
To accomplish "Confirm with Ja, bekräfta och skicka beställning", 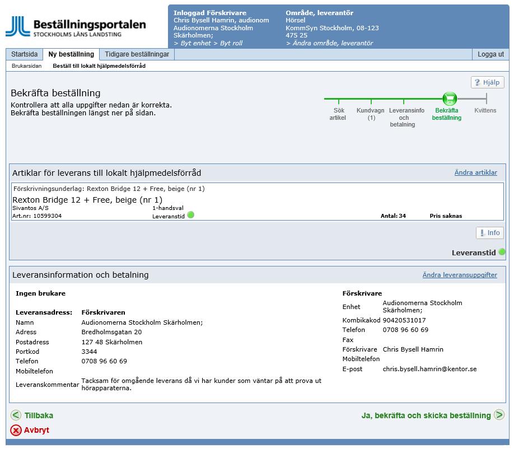I will [x=426, y=415].
